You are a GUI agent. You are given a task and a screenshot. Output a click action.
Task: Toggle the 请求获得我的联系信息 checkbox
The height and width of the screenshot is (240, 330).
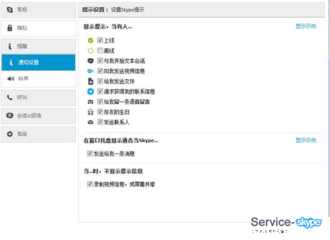coord(100,91)
